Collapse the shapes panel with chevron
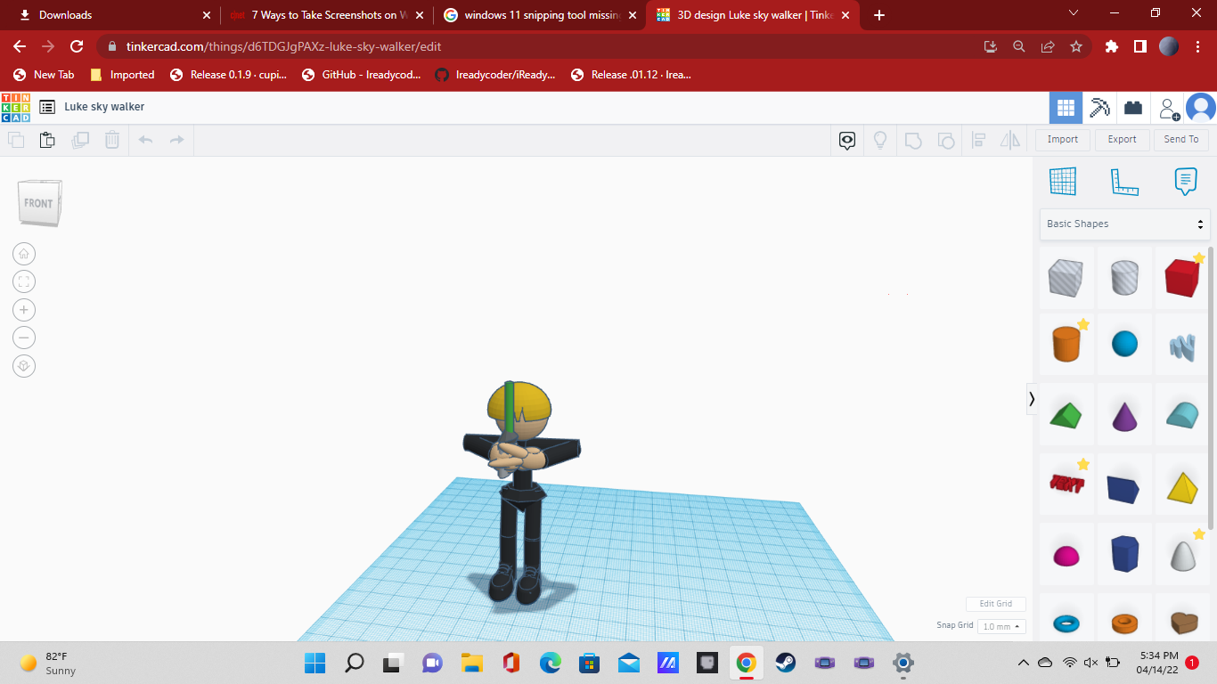 tap(1032, 399)
